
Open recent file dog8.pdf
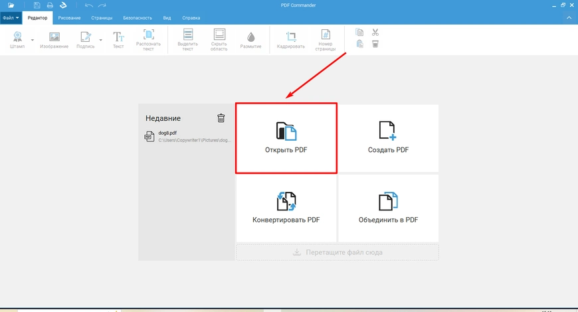(x=187, y=136)
